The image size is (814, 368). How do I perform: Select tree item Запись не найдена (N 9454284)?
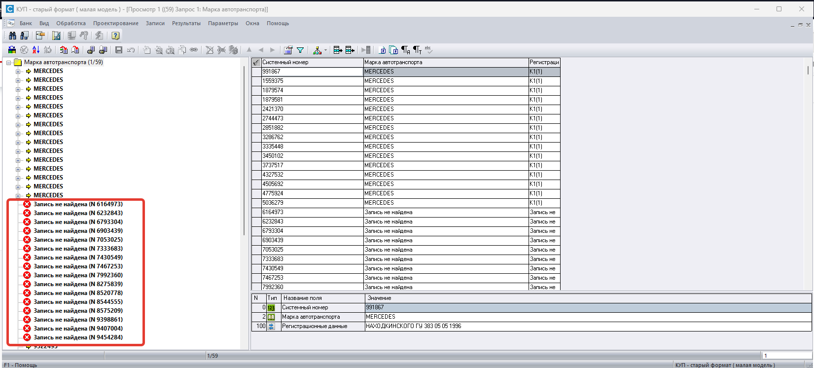[78, 337]
